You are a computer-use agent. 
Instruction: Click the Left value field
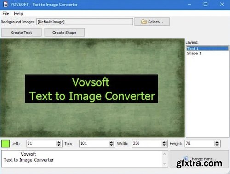click(x=41, y=143)
